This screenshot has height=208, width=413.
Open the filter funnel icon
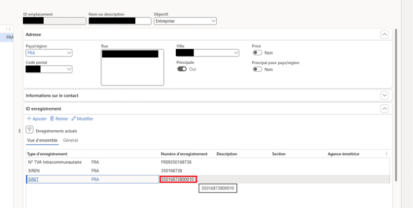30,130
